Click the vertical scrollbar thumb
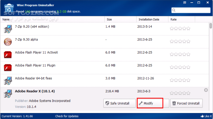 [x=211, y=25]
